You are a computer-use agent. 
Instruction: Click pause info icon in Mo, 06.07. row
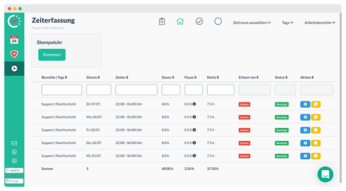pos(194,117)
